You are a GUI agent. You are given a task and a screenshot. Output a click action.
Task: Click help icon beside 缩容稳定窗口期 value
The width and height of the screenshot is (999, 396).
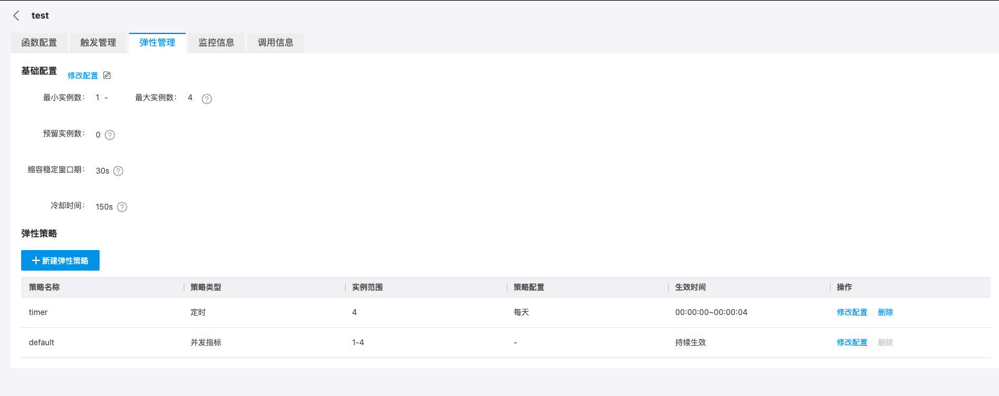click(118, 171)
